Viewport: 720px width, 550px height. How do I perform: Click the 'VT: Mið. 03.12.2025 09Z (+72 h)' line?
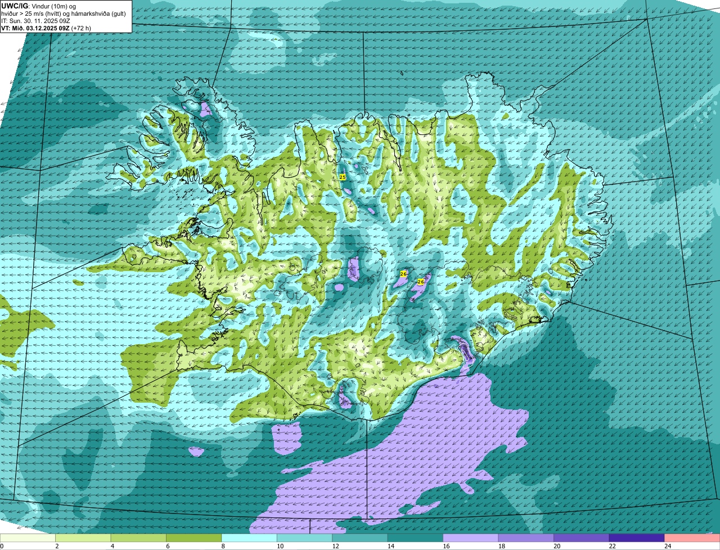click(x=46, y=28)
